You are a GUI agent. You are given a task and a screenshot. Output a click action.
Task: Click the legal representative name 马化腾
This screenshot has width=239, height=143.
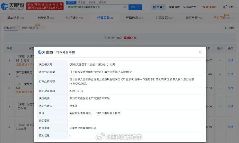(x=73, y=106)
